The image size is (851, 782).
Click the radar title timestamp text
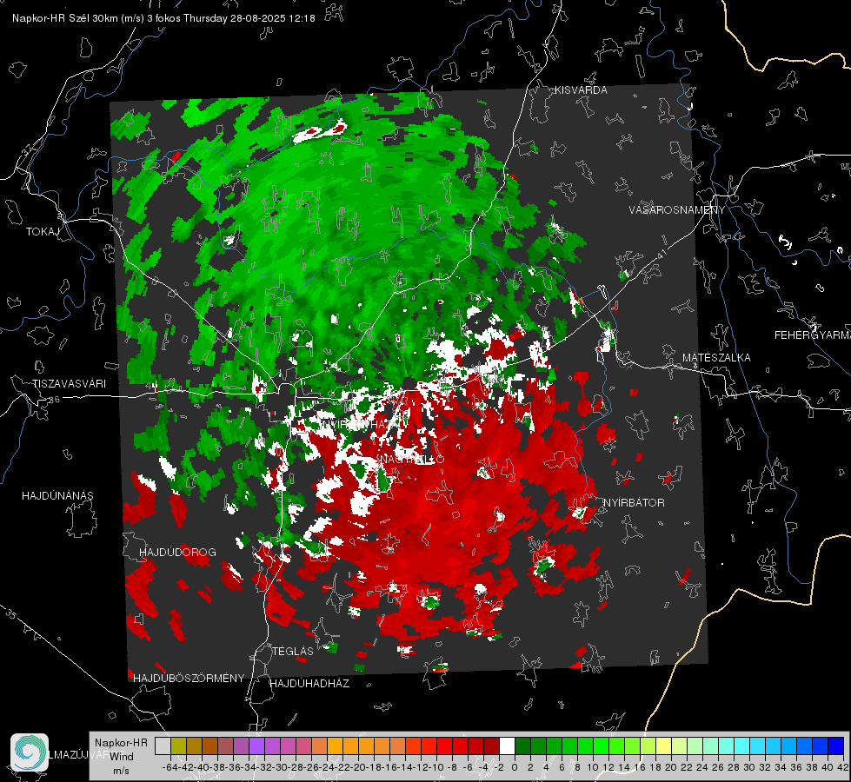tap(163, 18)
